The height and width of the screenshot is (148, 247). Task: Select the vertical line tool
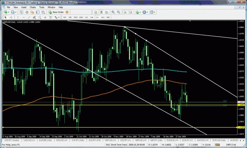coord(18,17)
